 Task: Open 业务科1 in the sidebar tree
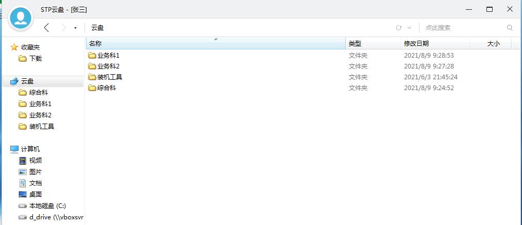click(40, 104)
